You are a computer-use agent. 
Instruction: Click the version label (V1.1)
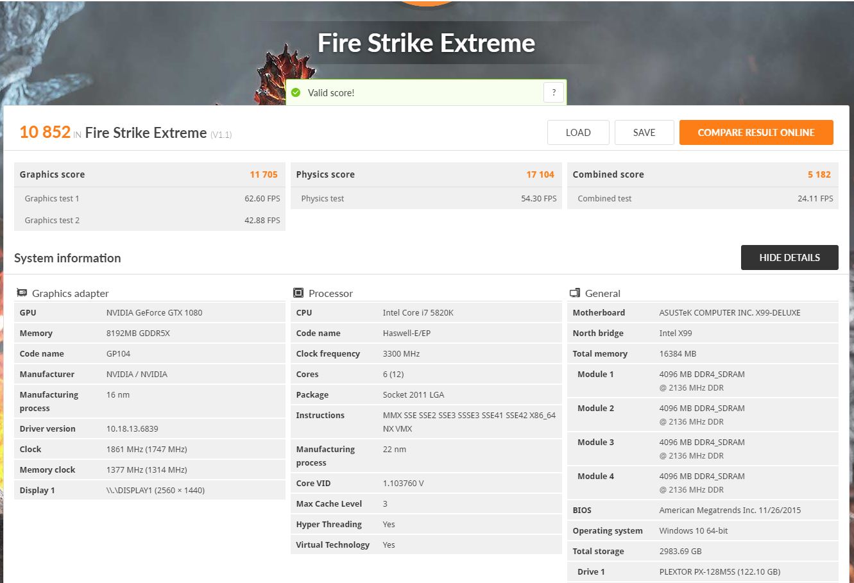click(x=221, y=135)
